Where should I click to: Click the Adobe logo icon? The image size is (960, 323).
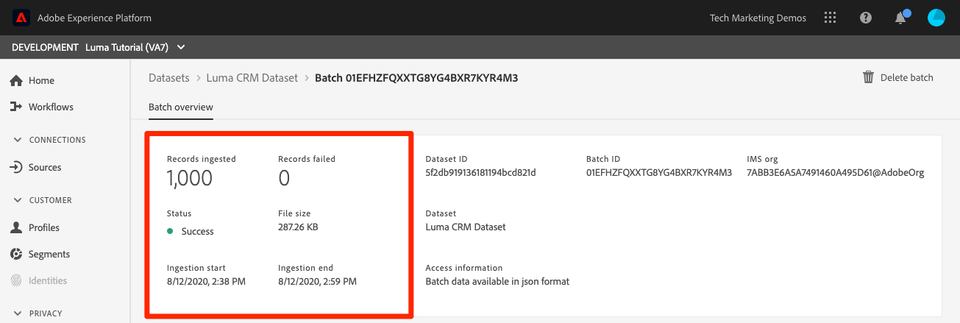point(21,18)
